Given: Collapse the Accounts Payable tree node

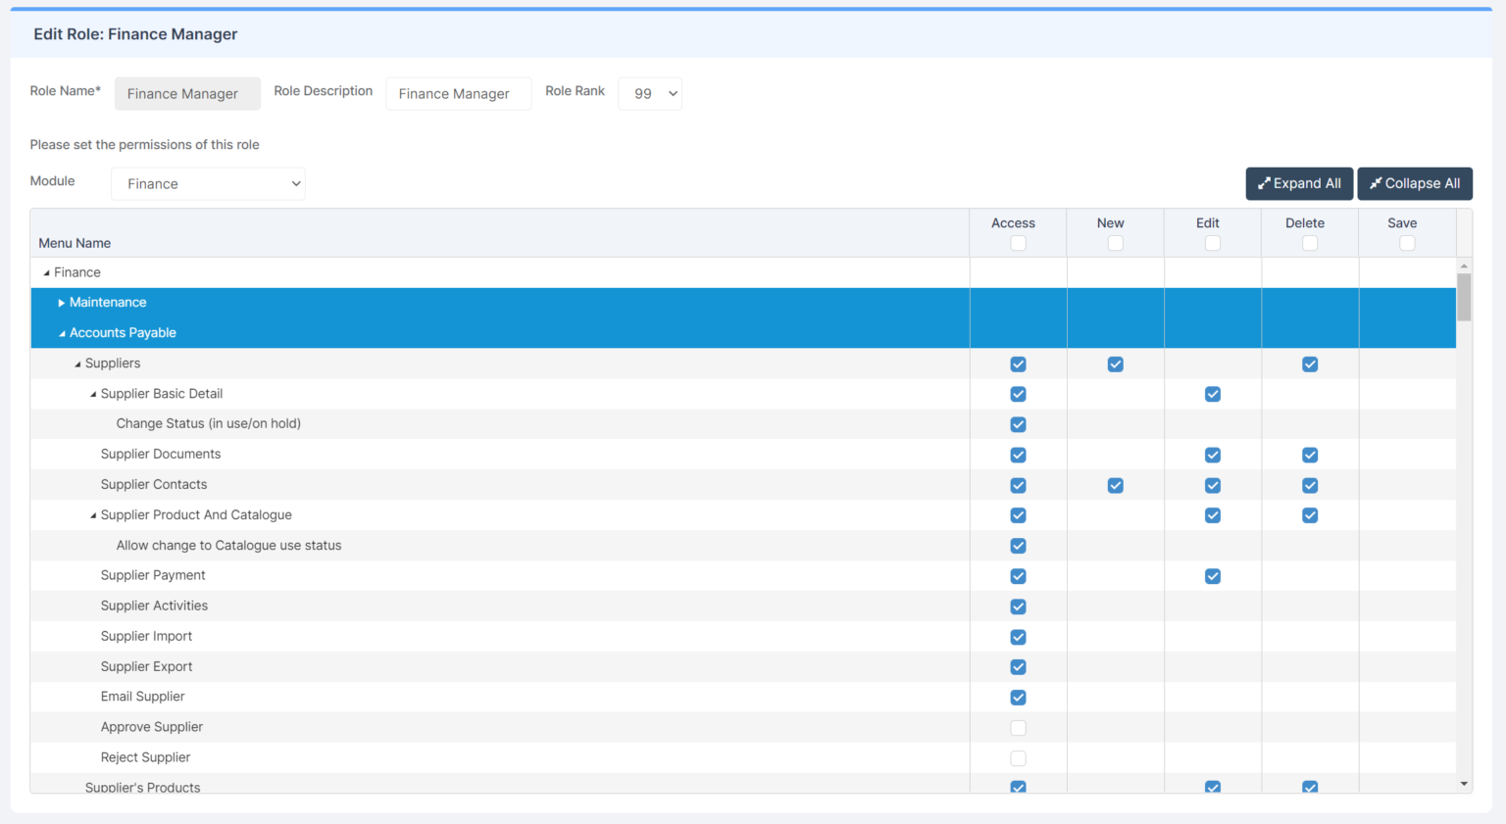Looking at the screenshot, I should pos(61,332).
